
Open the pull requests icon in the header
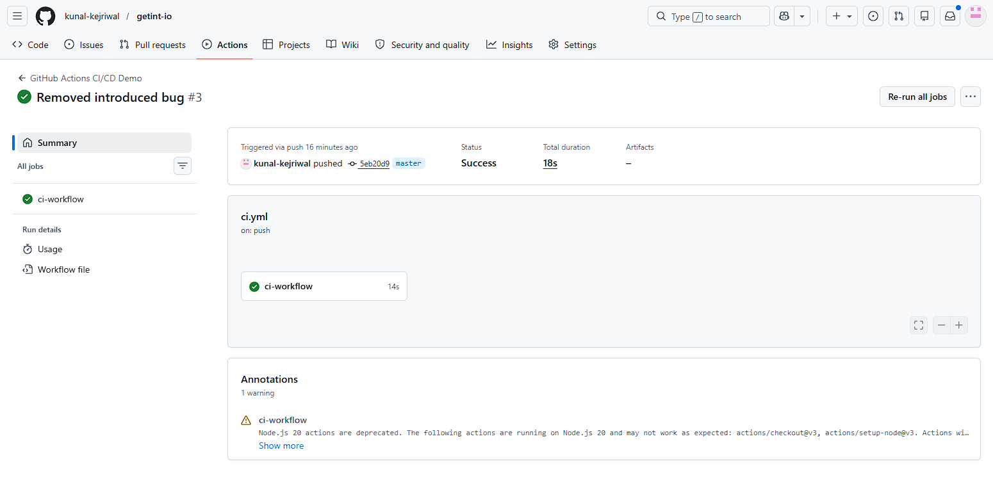click(x=898, y=15)
